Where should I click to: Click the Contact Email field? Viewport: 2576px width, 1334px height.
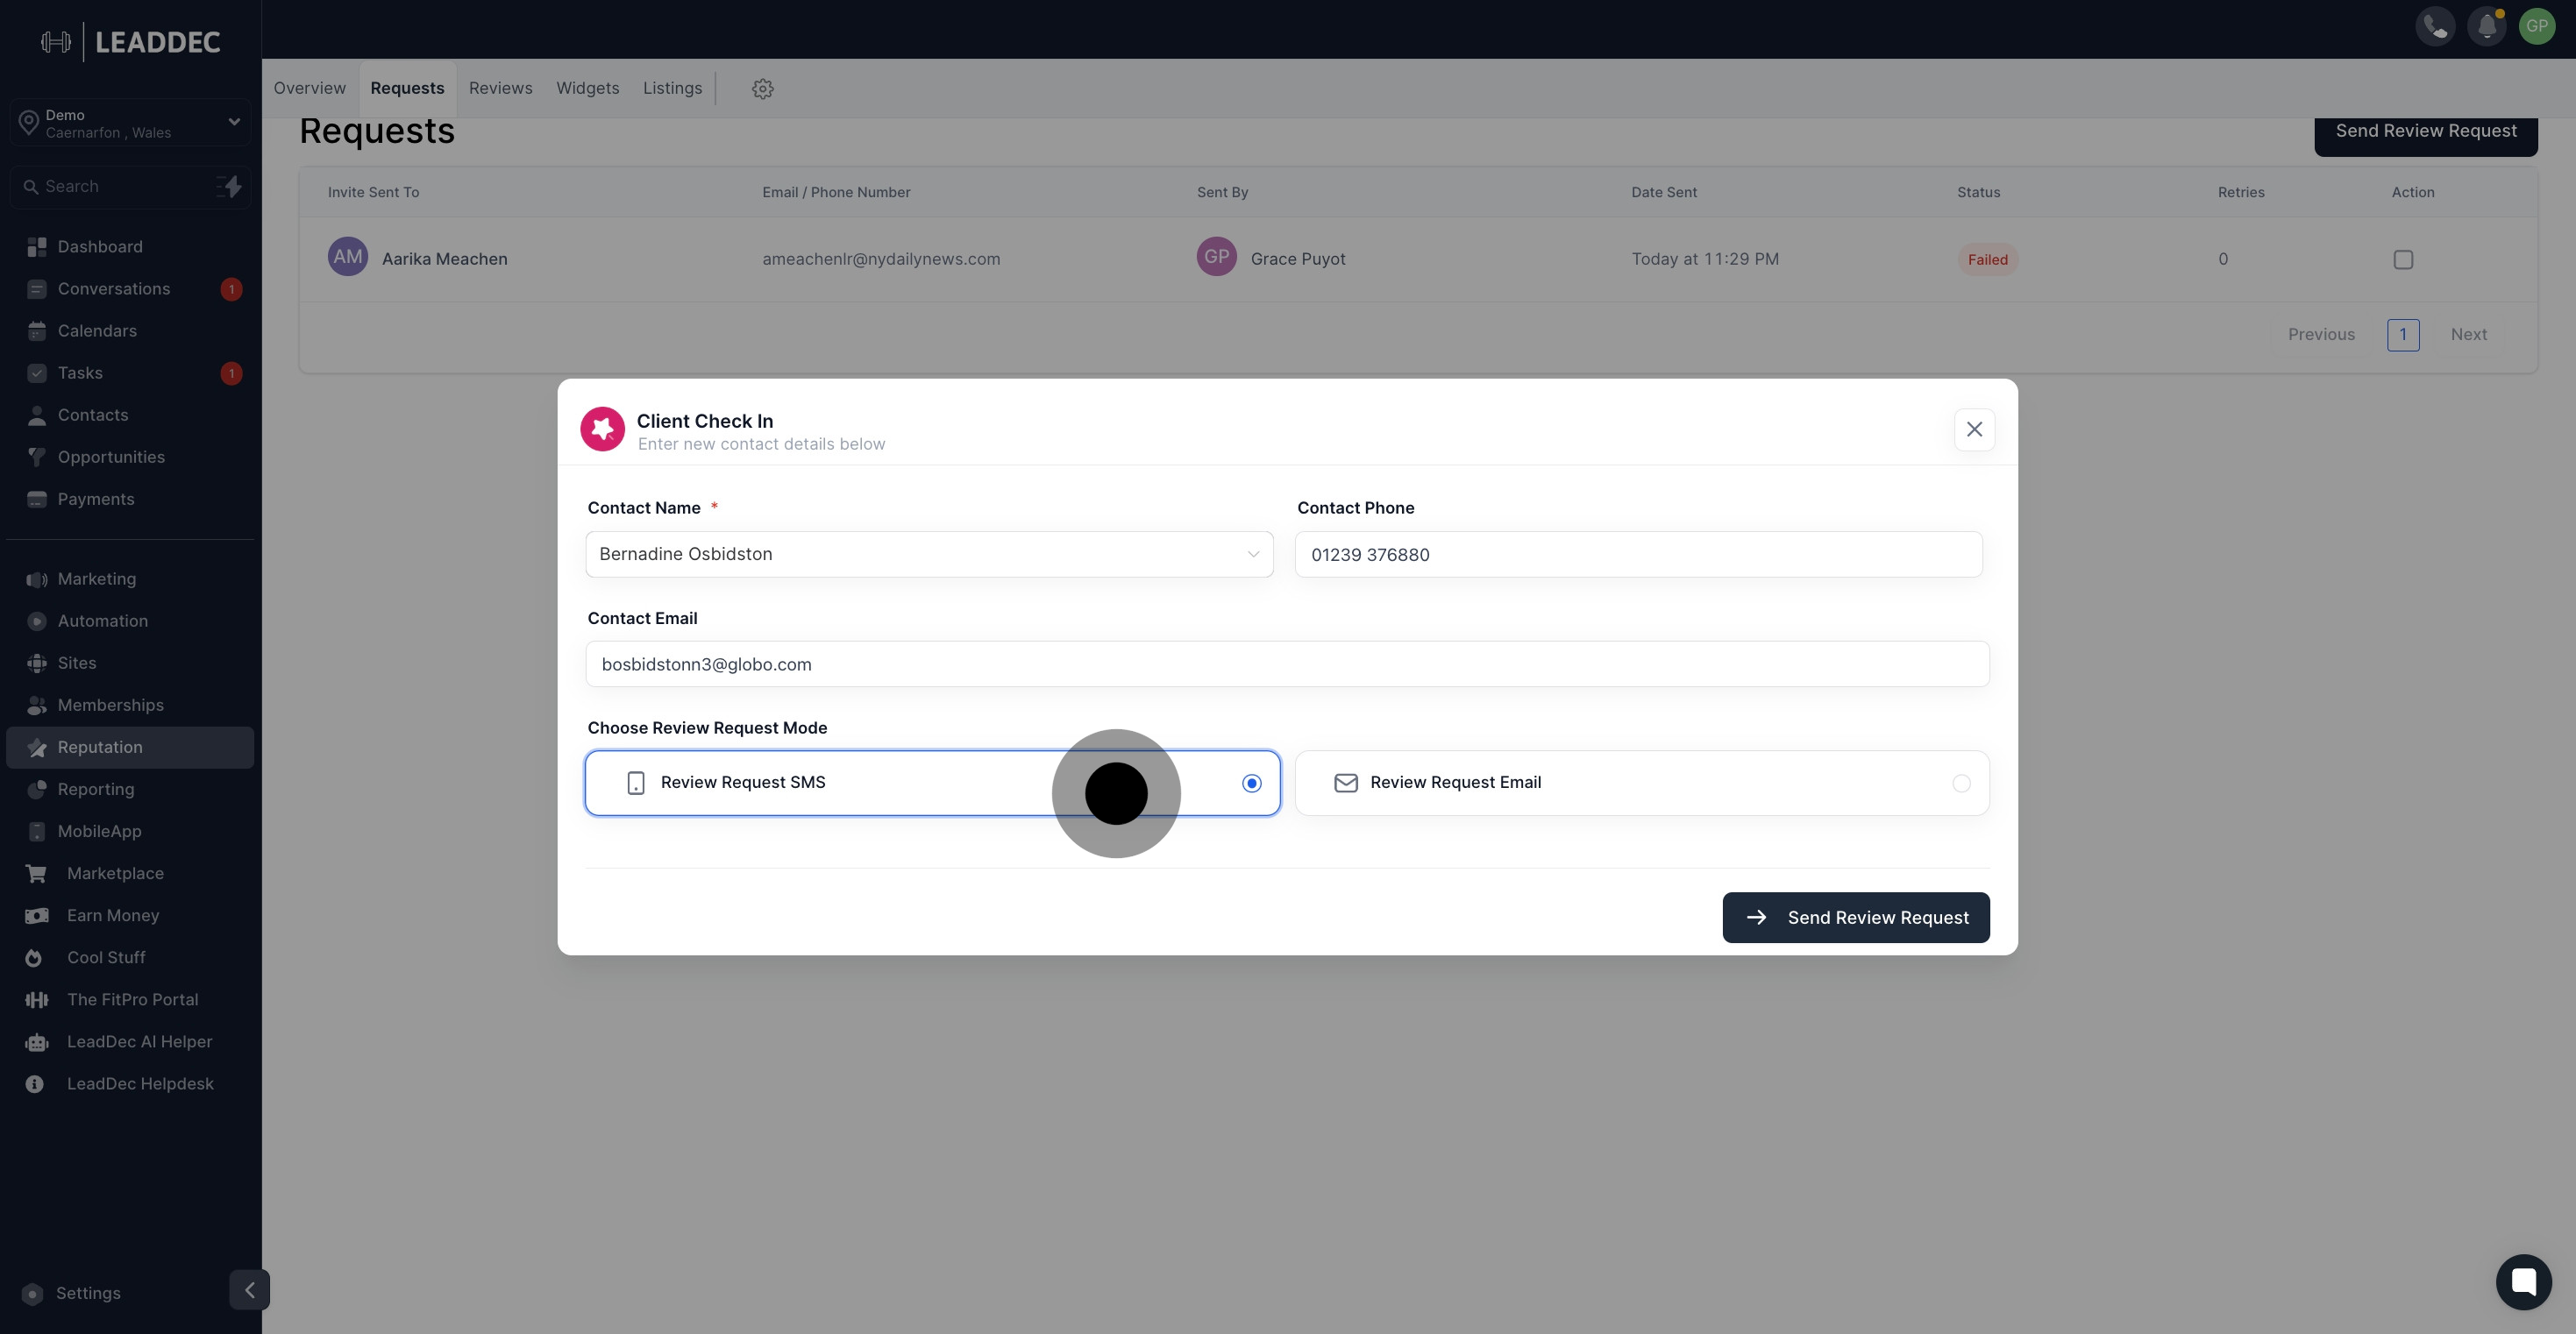1287,664
